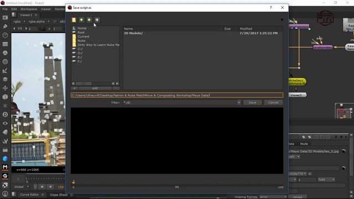
Task: Click the dialog help question mark
Action: [x=270, y=7]
